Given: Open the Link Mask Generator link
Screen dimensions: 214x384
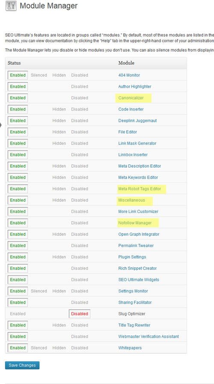Looking at the screenshot, I should [137, 143].
